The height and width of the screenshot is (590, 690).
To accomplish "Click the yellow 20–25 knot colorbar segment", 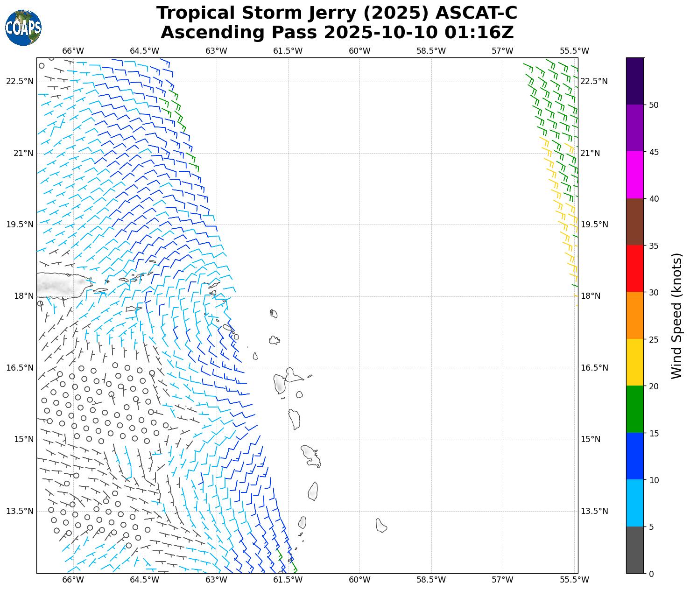I will (x=634, y=362).
